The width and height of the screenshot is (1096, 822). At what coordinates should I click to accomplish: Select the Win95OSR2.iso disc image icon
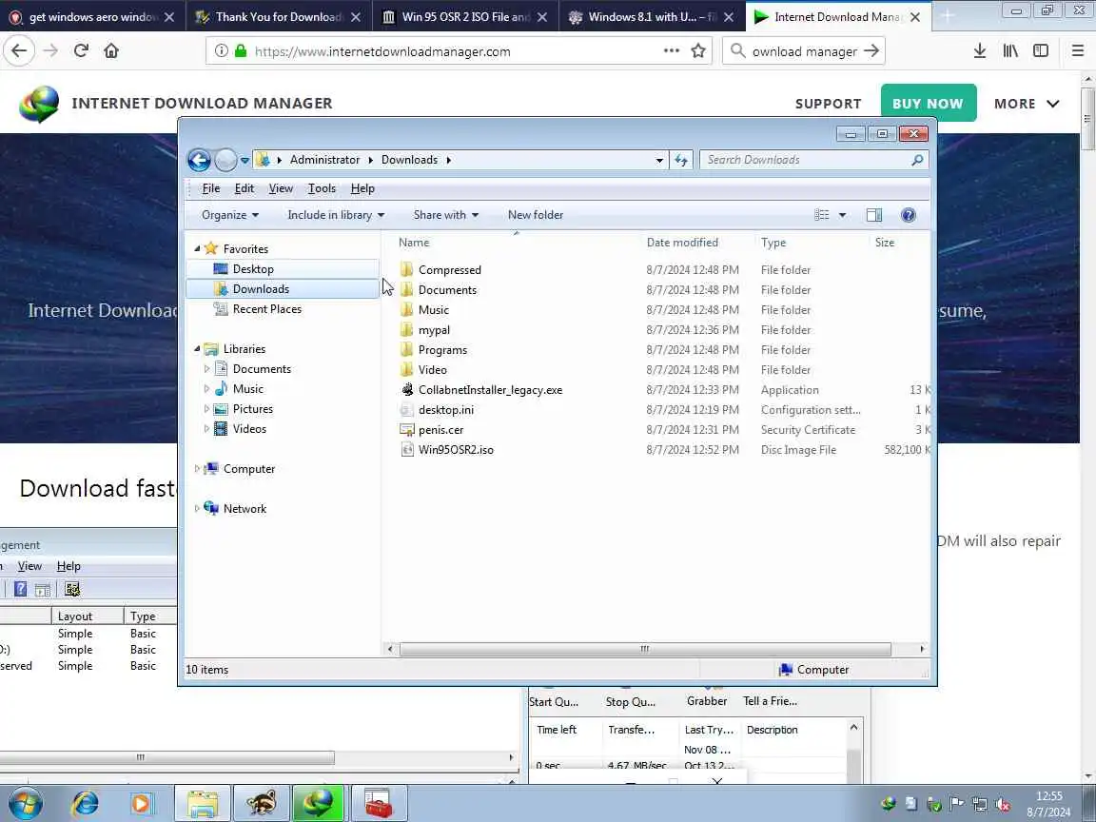pyautogui.click(x=407, y=449)
